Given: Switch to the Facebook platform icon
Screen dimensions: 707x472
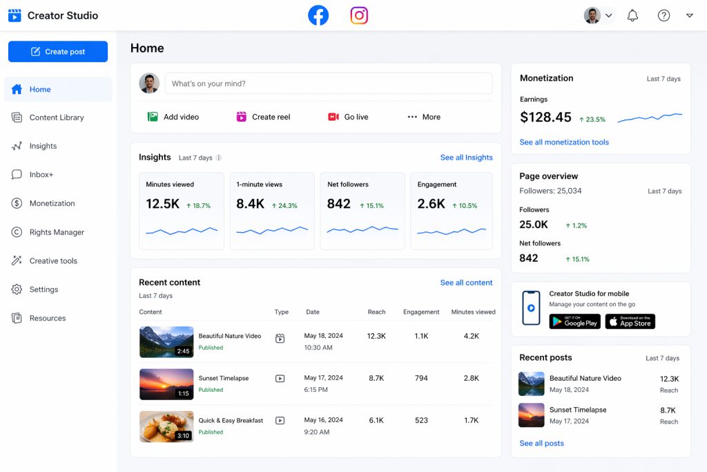Looking at the screenshot, I should [x=318, y=15].
